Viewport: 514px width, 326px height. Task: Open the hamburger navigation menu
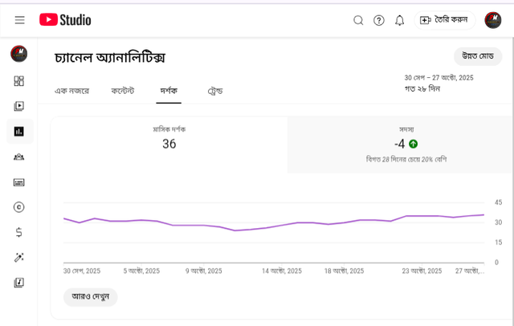(x=19, y=20)
